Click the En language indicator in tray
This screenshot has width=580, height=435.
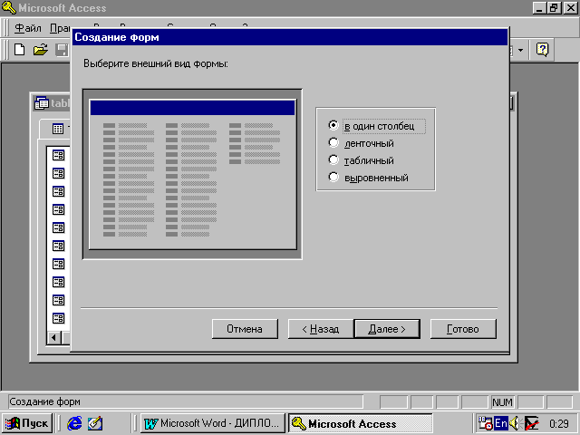tap(501, 423)
